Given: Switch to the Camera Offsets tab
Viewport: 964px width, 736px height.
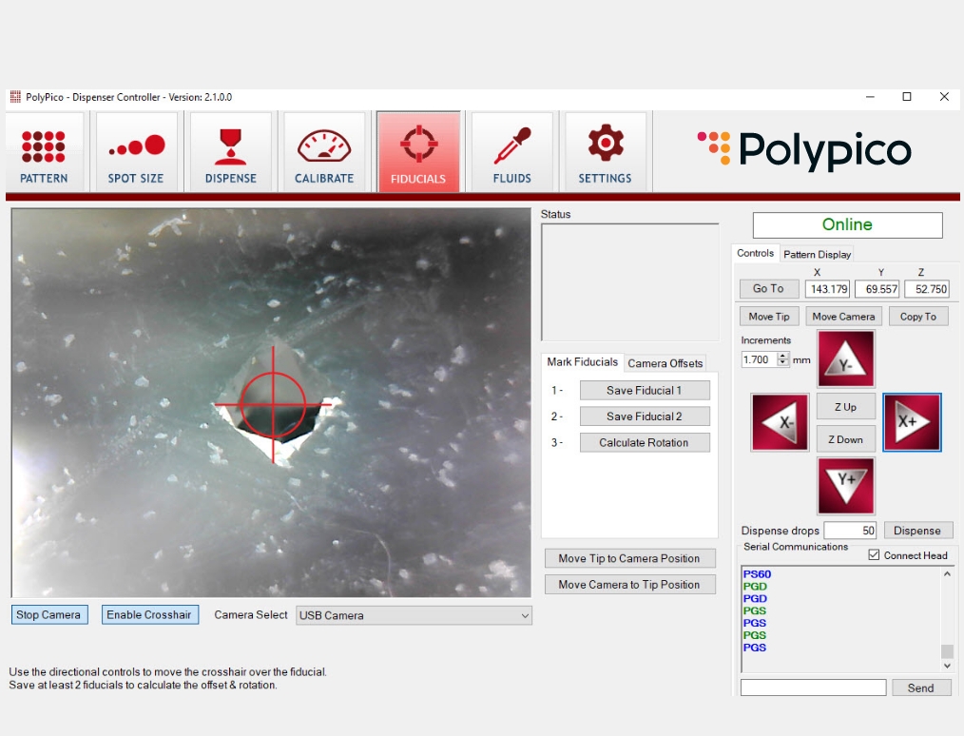Looking at the screenshot, I should [665, 363].
